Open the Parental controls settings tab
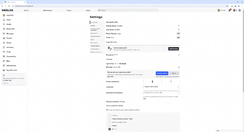Image resolution: width=244 pixels, height=132 pixels. click(97, 46)
